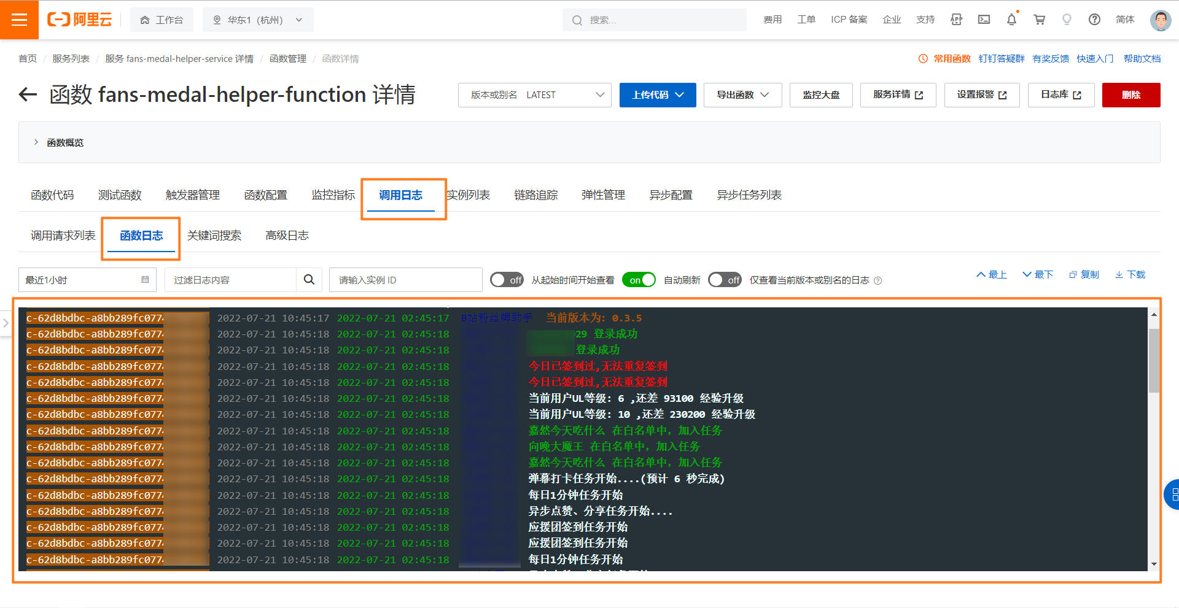Click the red 删除 button

coord(1130,95)
